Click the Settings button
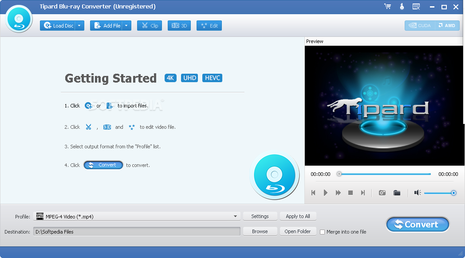 (x=260, y=216)
